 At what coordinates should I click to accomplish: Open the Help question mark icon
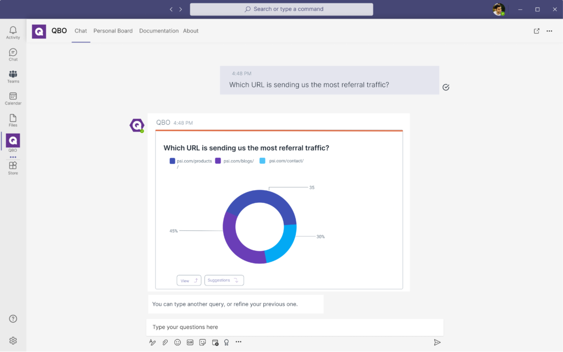(13, 319)
